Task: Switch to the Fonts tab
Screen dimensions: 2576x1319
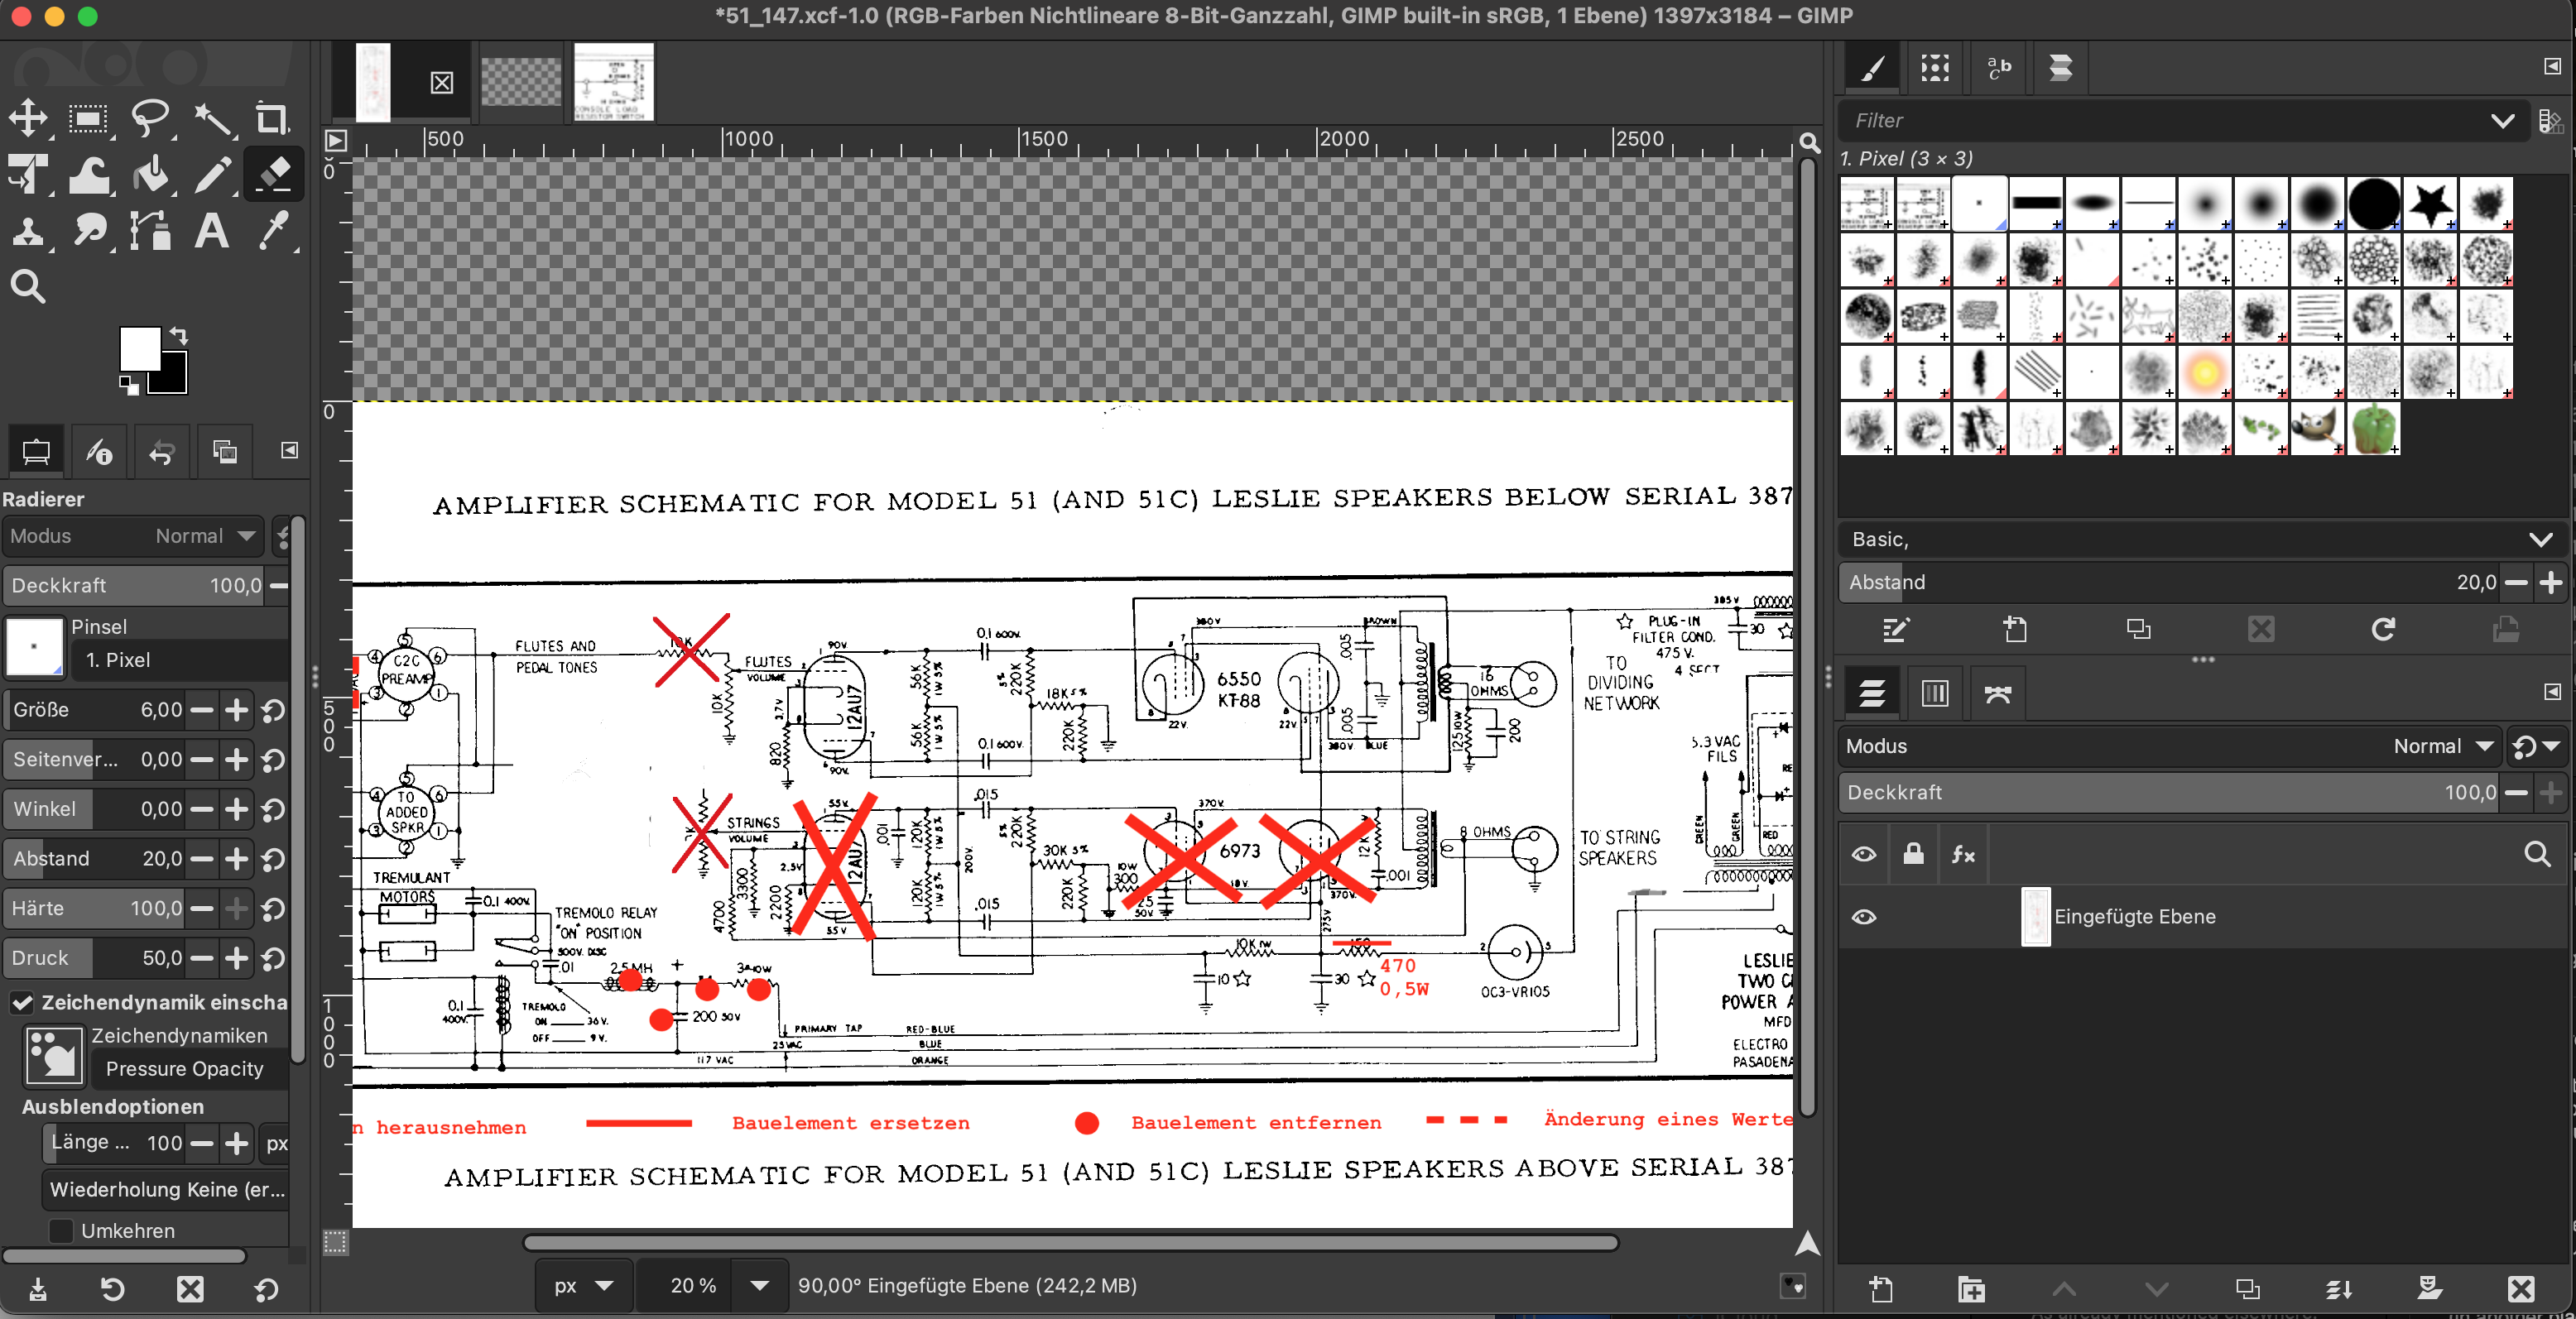Action: tap(1998, 68)
